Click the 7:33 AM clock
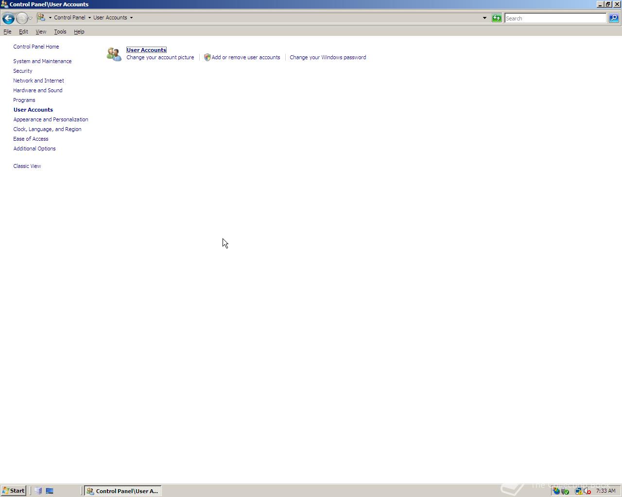This screenshot has width=622, height=497. 605,491
